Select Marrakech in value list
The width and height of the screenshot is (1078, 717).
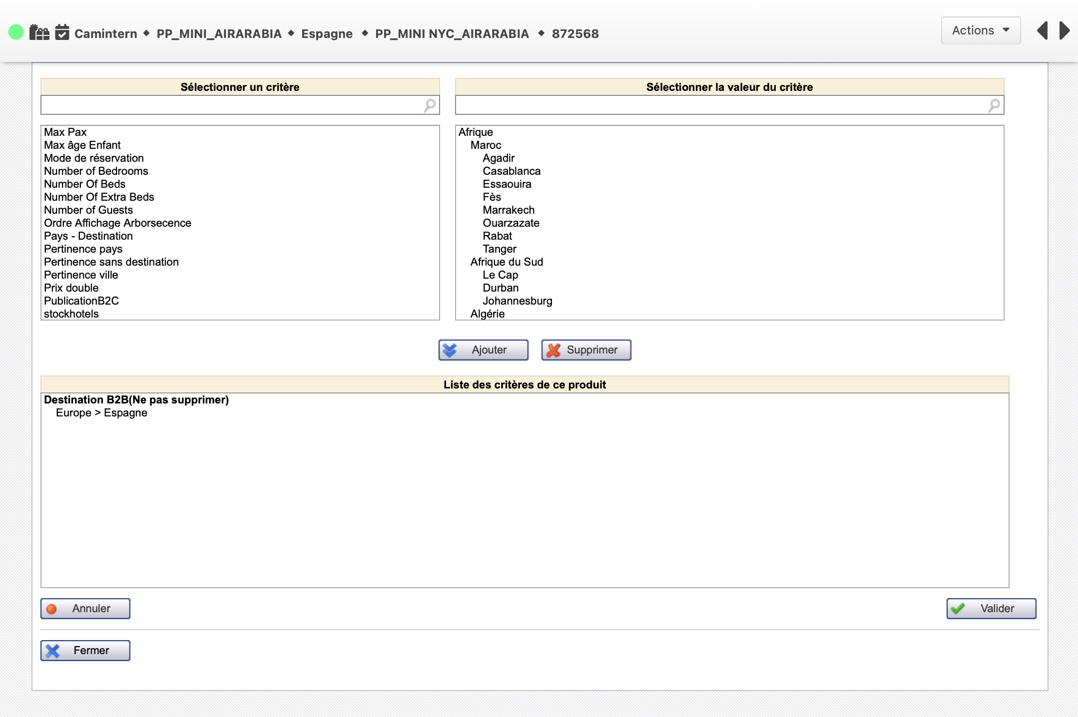[509, 210]
